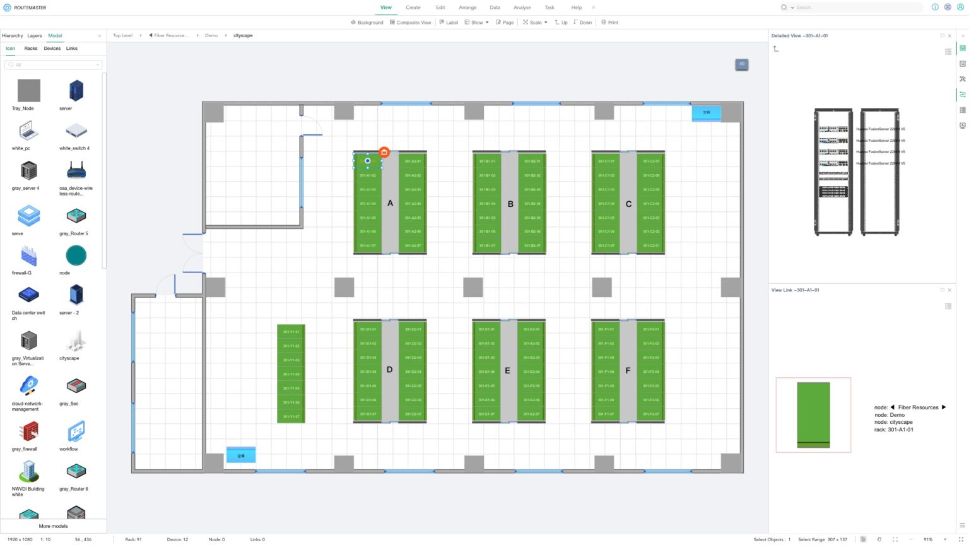
Task: Open the Show dropdown in the toolbar
Action: coord(476,22)
